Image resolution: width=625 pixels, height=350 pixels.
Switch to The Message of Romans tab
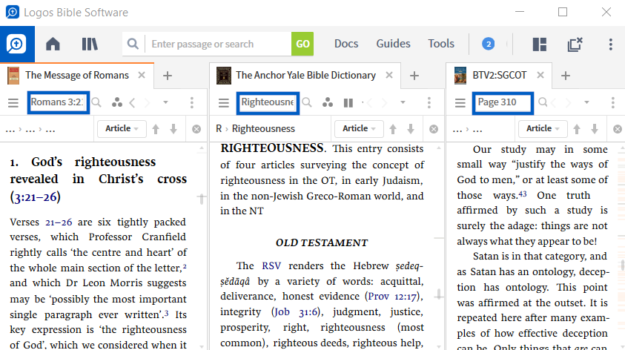(77, 76)
